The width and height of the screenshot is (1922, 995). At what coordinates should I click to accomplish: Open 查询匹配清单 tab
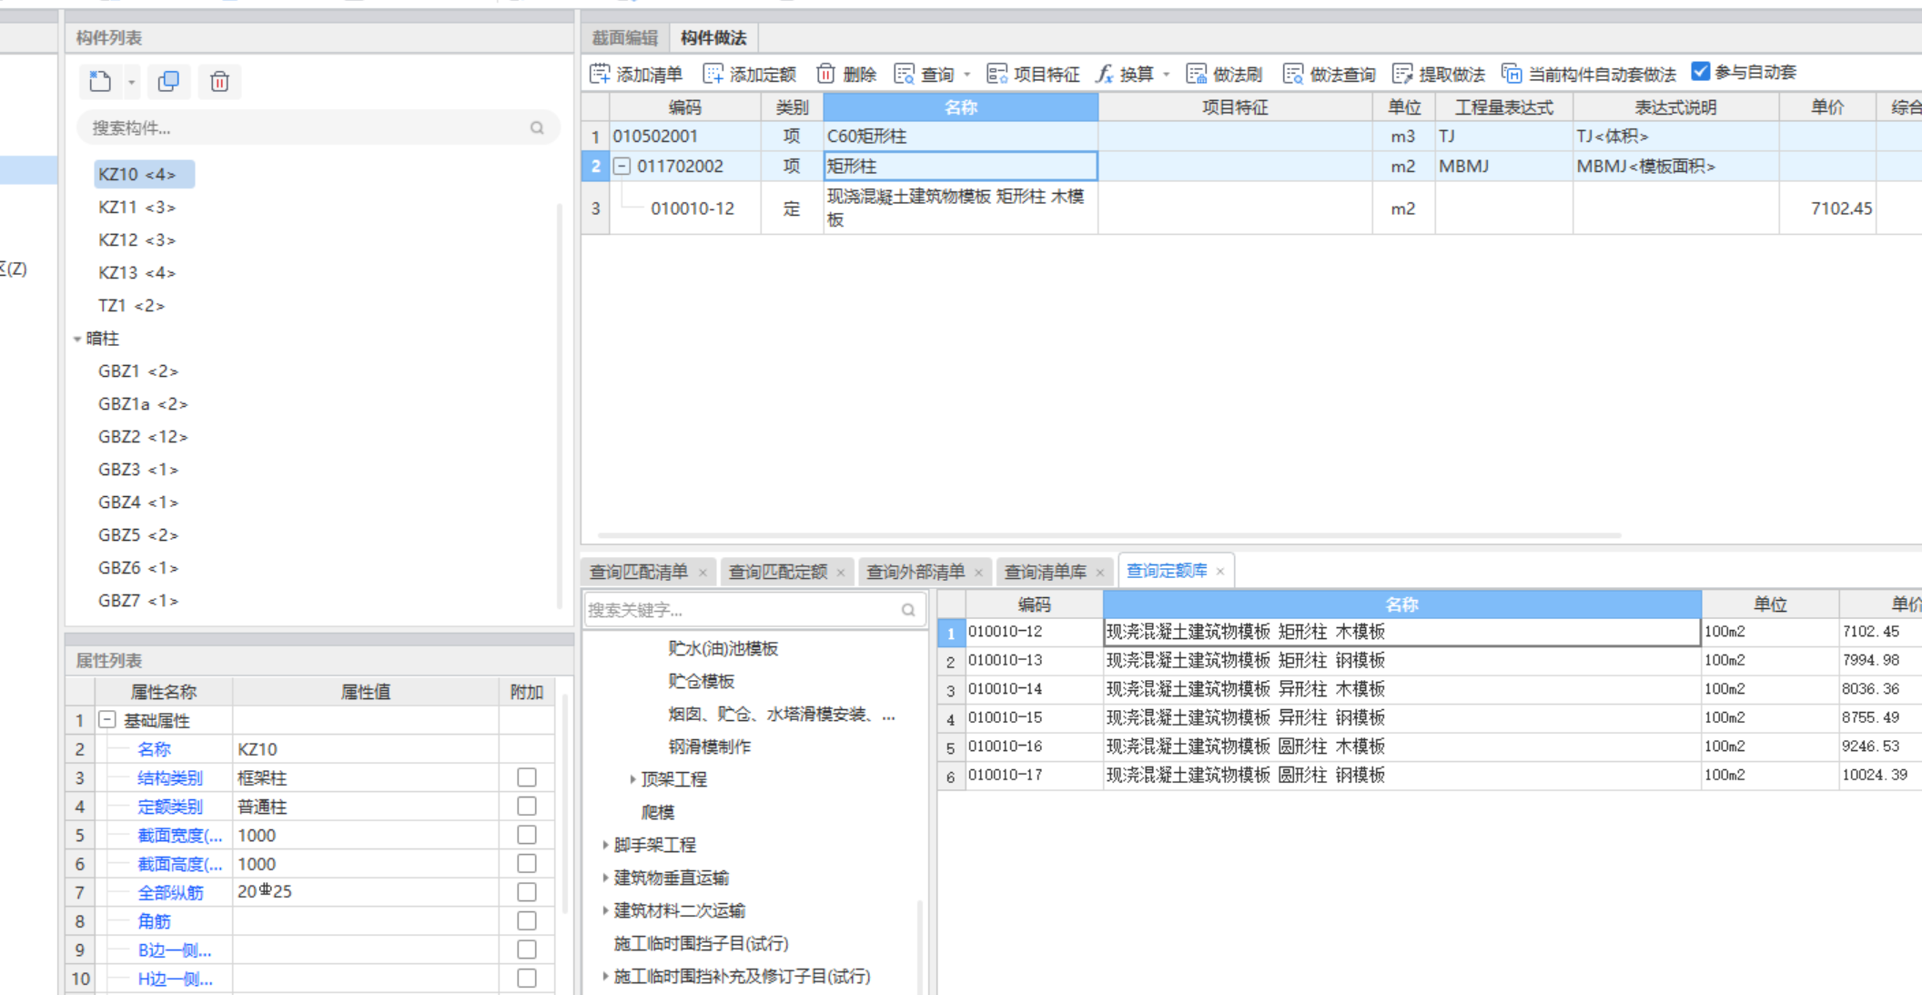639,572
